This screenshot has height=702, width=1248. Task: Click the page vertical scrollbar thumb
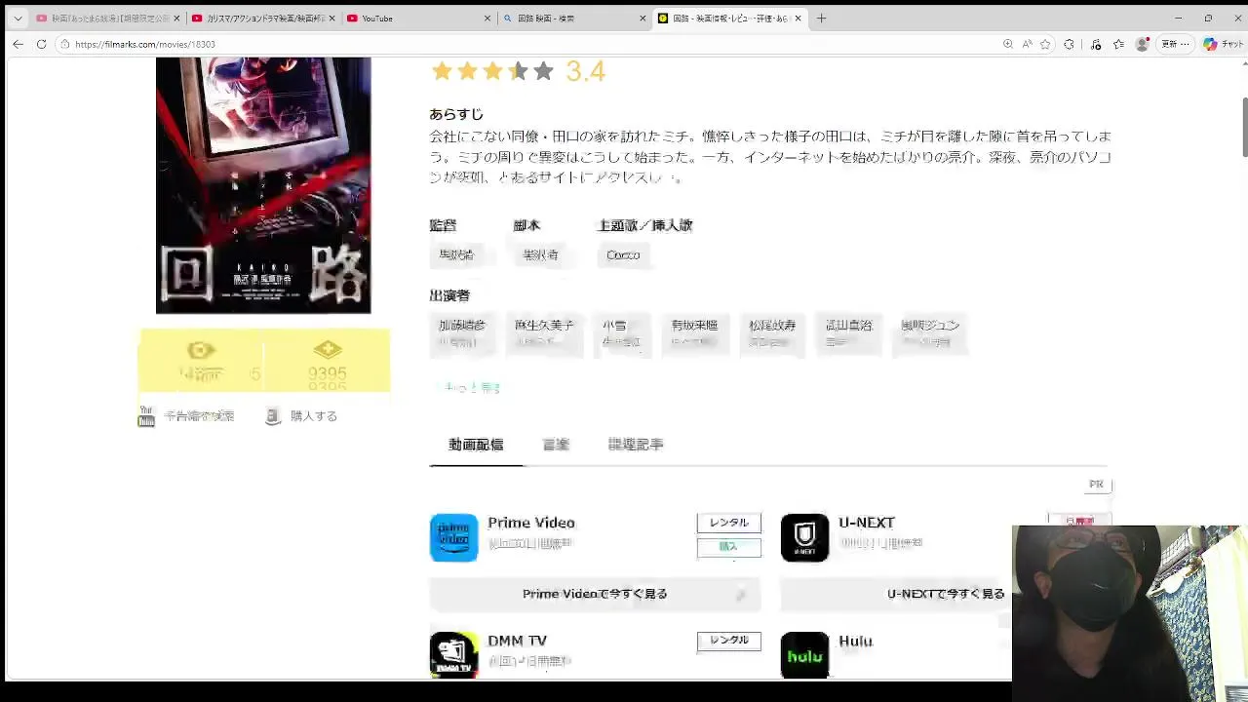tap(1244, 127)
